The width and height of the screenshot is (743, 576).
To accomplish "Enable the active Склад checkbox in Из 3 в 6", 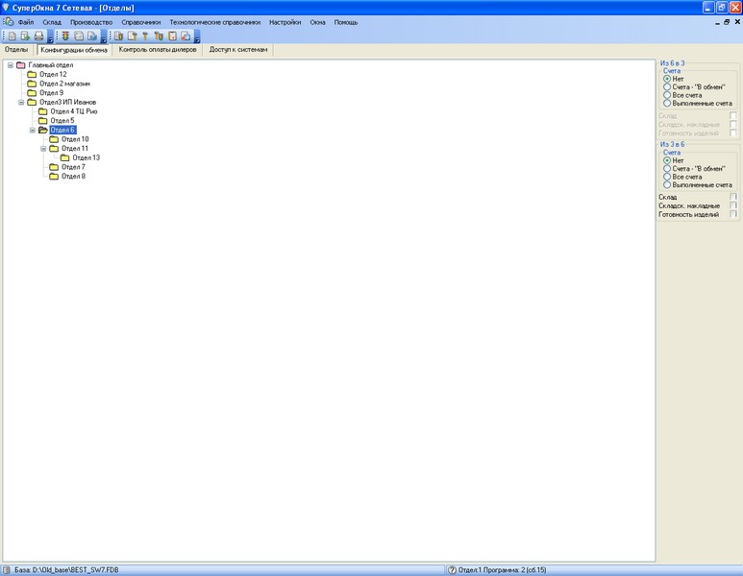I will (733, 197).
